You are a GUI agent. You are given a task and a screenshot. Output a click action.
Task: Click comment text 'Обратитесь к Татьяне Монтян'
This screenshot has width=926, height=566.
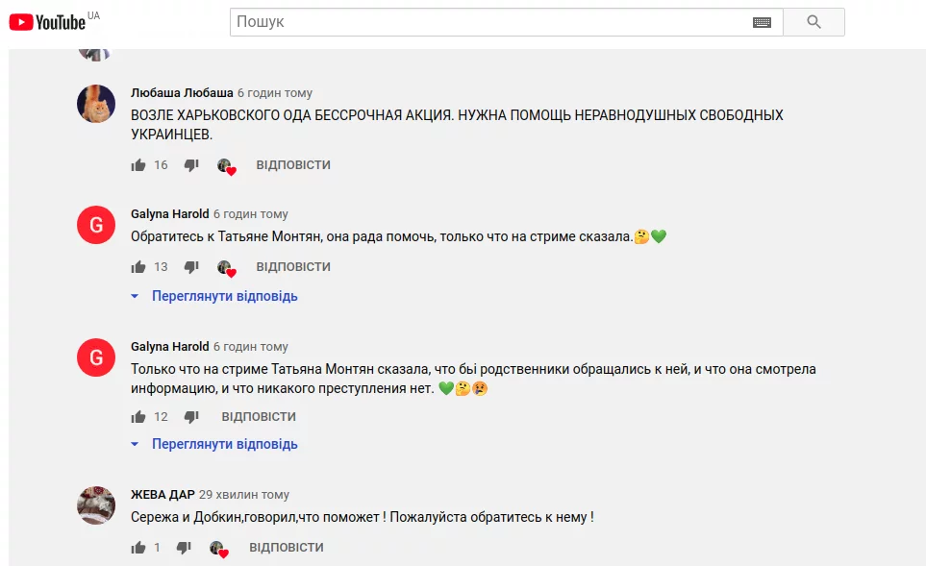click(226, 236)
